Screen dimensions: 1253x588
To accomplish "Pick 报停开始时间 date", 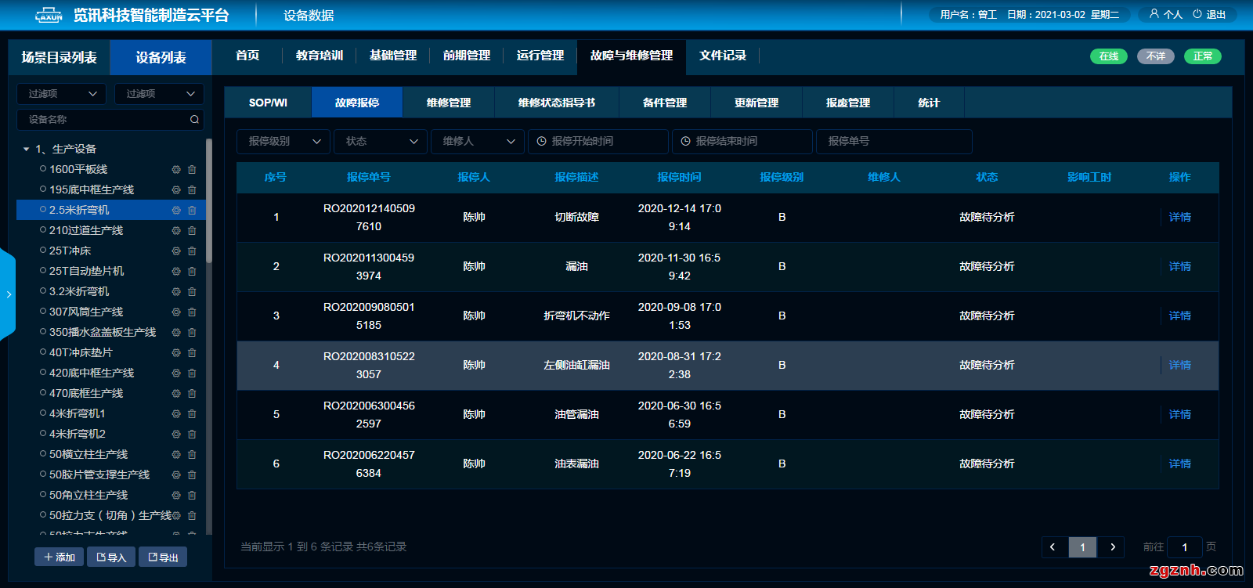I will (598, 142).
